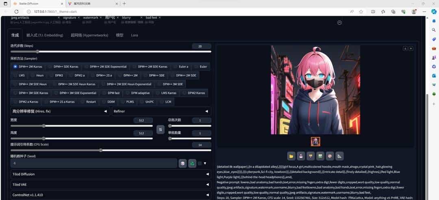The image size is (439, 200).
Task: Adjust the CFG Scale slider
Action: 100,150
